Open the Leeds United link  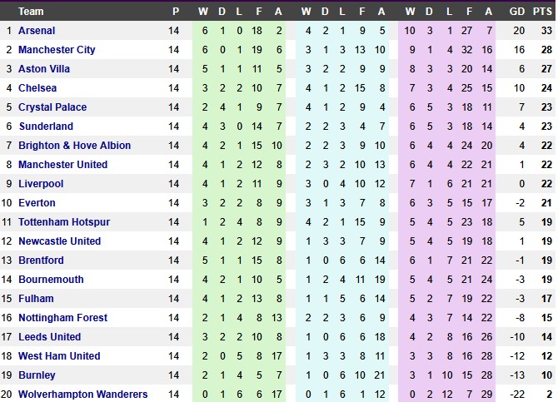(x=50, y=336)
